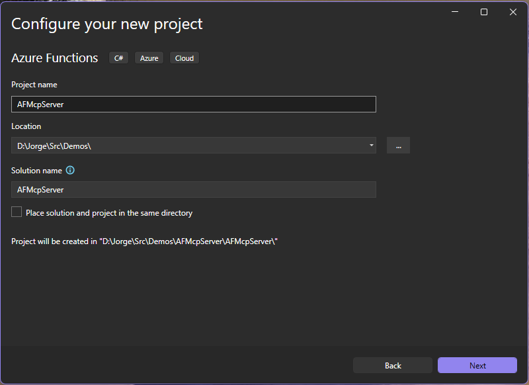Click the info icon beside Solution name
This screenshot has height=385, width=529.
tap(71, 170)
